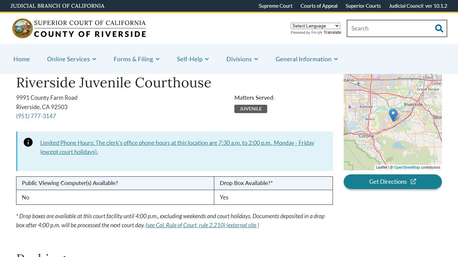Open the Superior Courts link

[363, 6]
